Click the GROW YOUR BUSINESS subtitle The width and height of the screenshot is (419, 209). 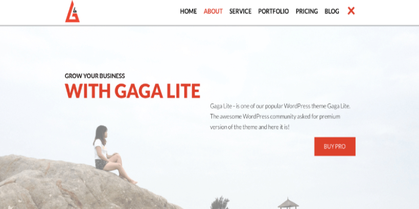(95, 76)
